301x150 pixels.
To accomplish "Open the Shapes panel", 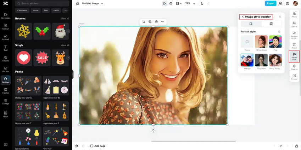I will [6, 59].
